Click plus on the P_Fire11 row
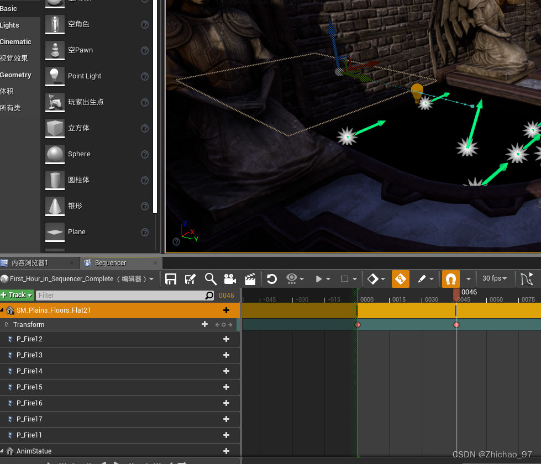Viewport: 541px width, 464px height. (227, 435)
